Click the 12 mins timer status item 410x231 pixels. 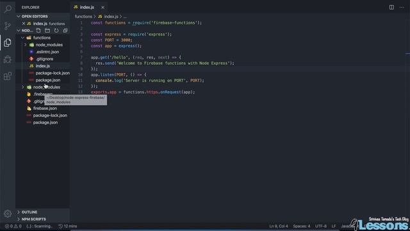point(68,226)
